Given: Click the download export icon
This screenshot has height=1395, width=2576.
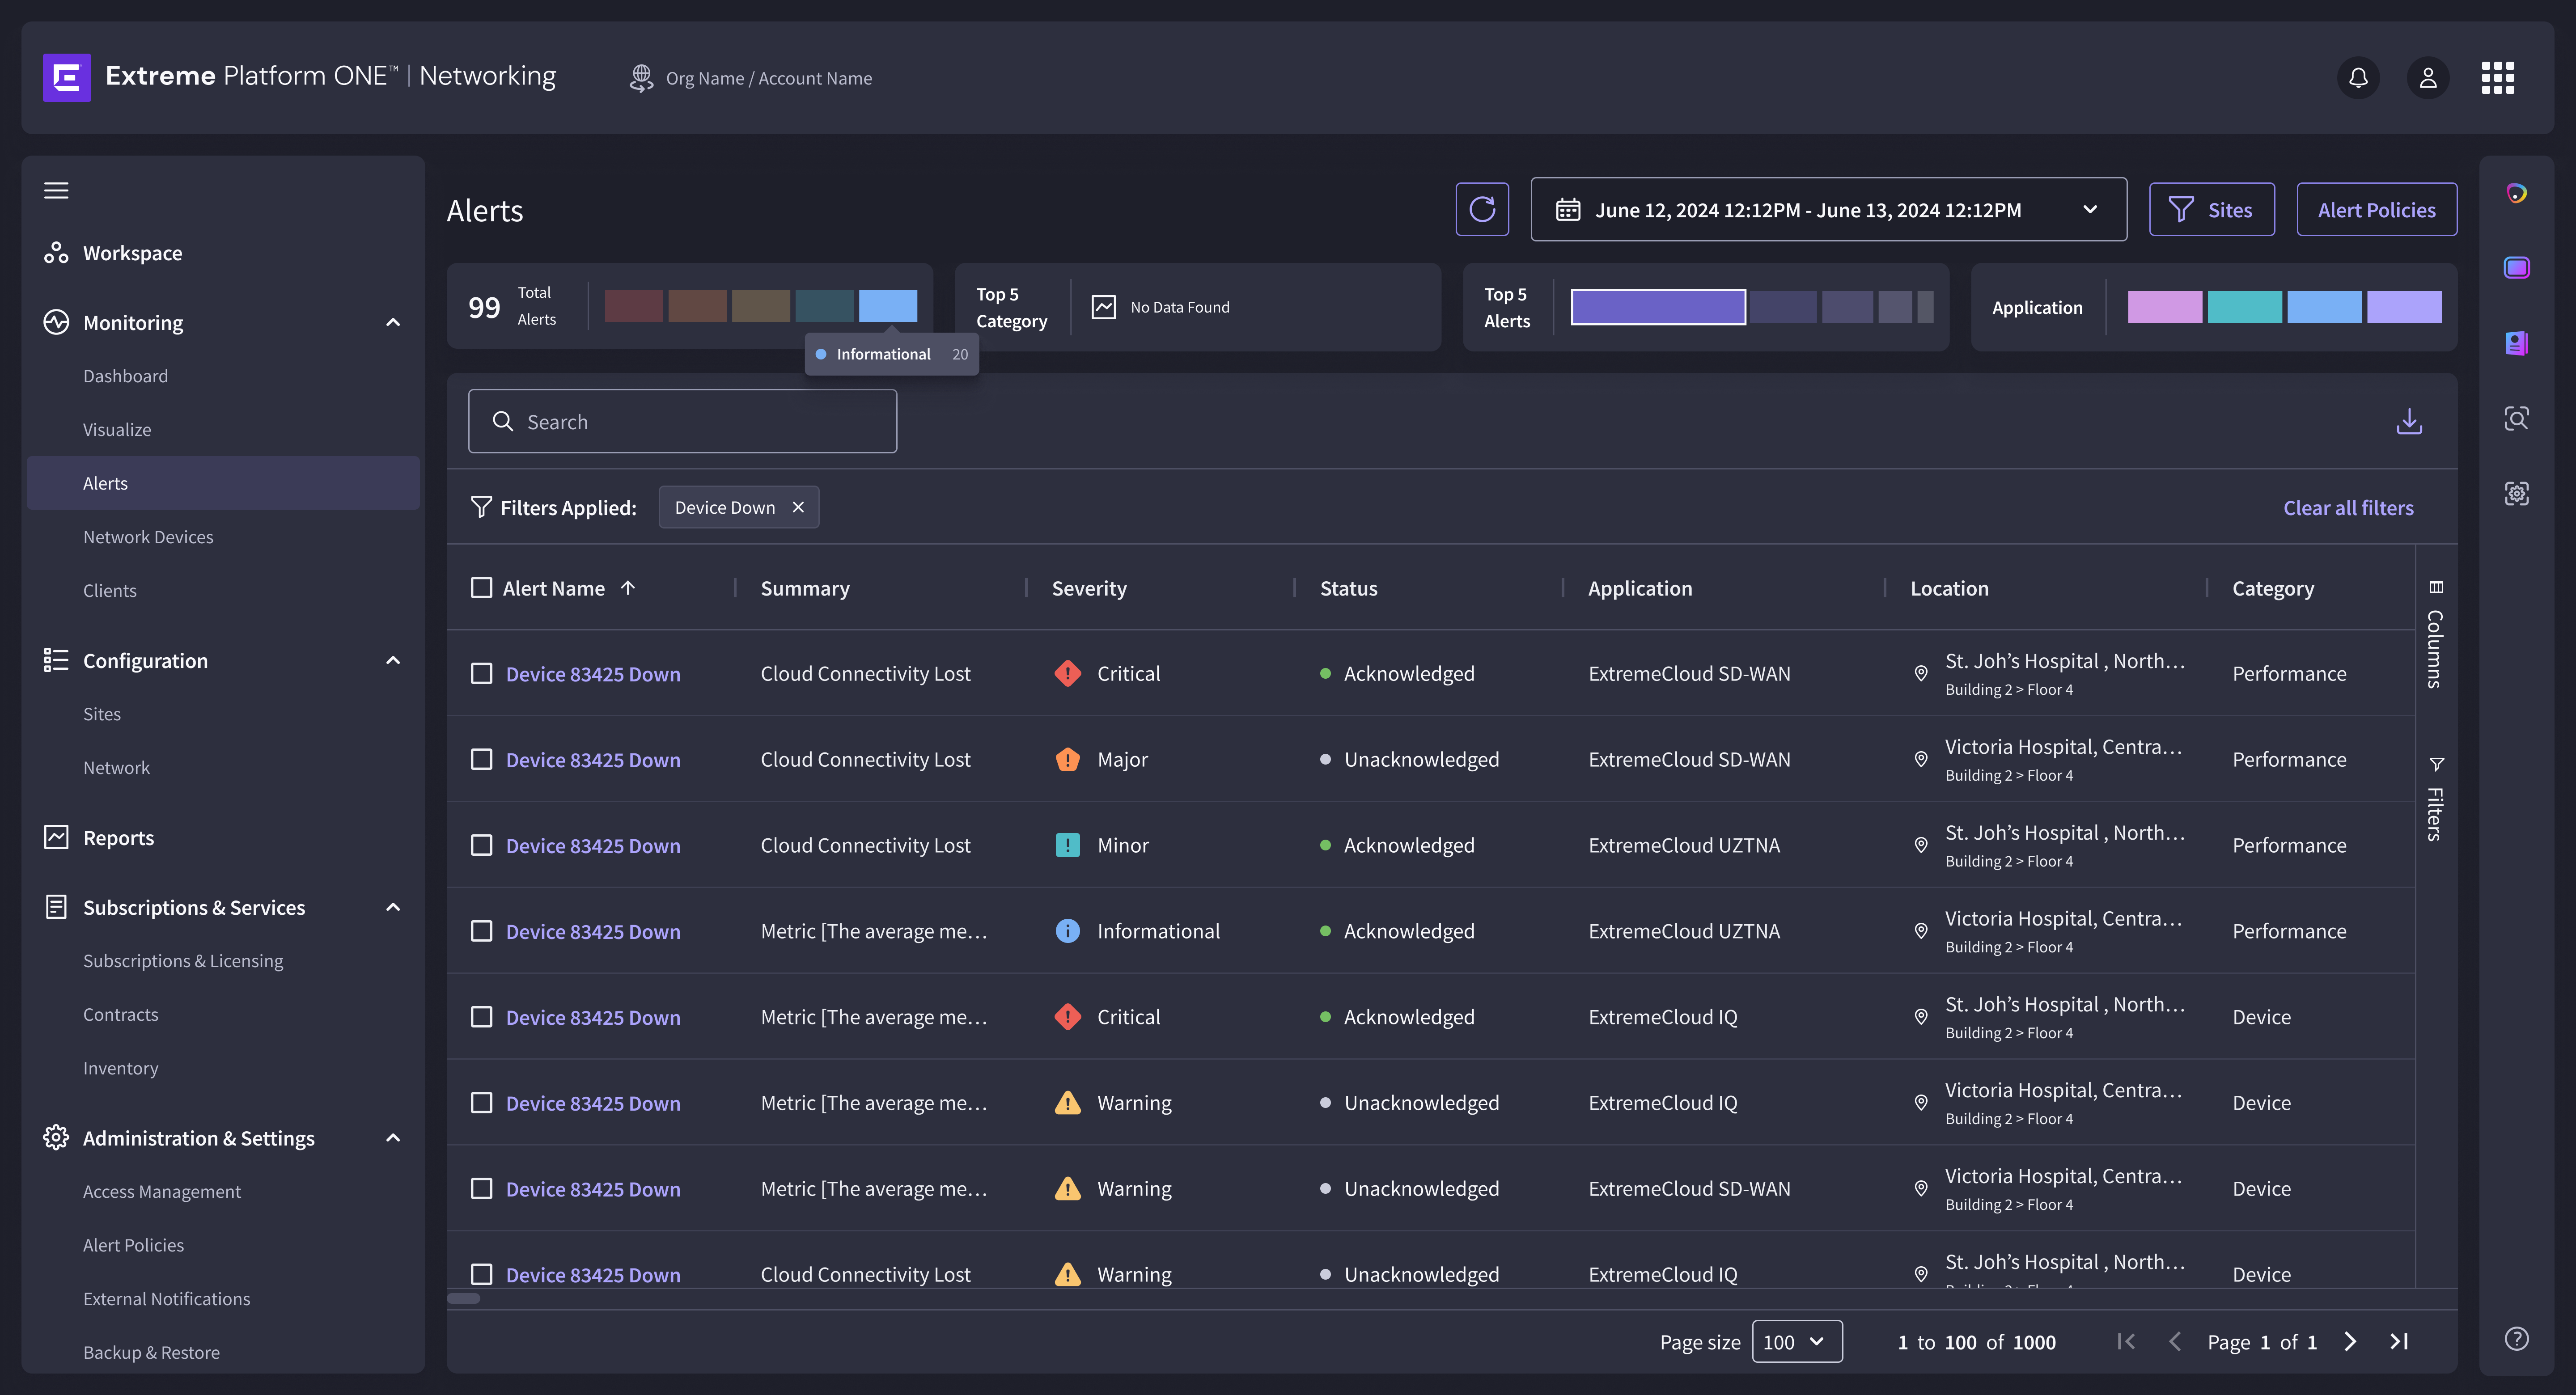Looking at the screenshot, I should (2409, 421).
